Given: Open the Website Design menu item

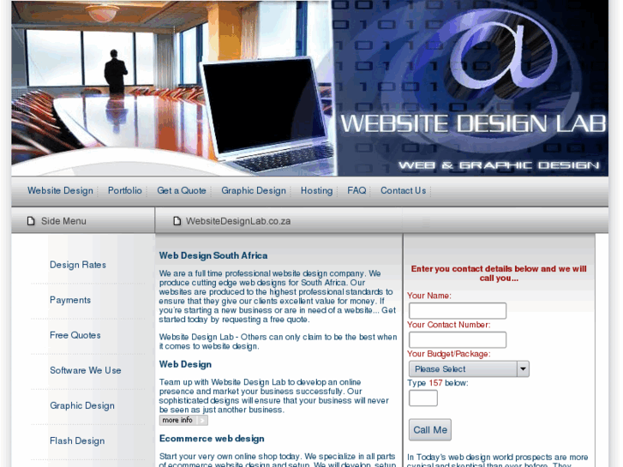Looking at the screenshot, I should [x=60, y=191].
